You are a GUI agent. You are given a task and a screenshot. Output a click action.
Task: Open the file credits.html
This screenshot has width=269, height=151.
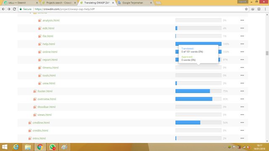pos(40,130)
